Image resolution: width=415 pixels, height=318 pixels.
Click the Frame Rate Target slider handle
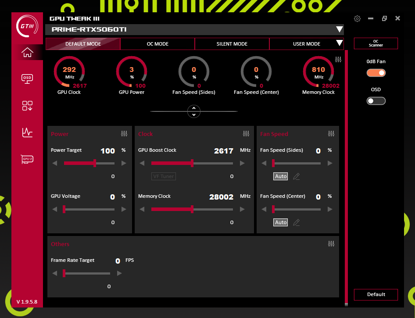click(64, 273)
